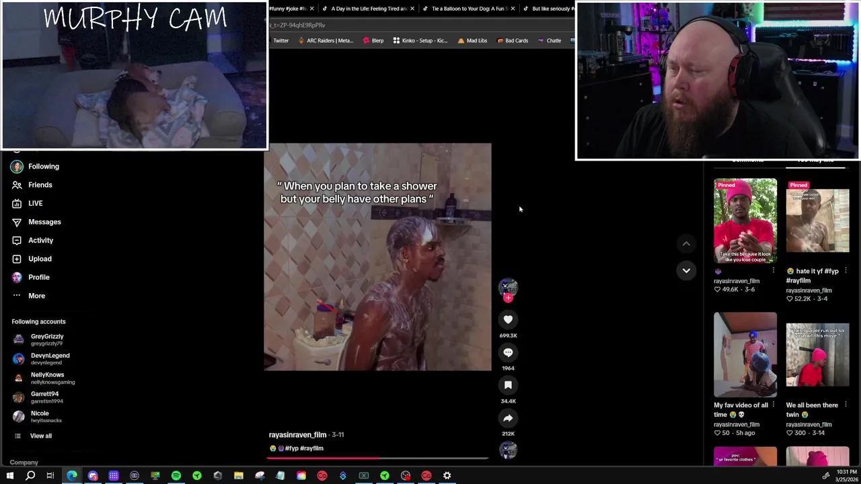This screenshot has width=861, height=484.
Task: Open the Blerp bookmark
Action: tap(373, 40)
